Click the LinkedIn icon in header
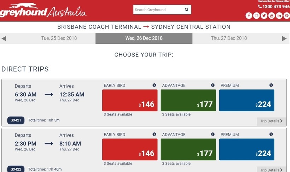Image resolution: width=290 pixels, height=172 pixels. (279, 16)
